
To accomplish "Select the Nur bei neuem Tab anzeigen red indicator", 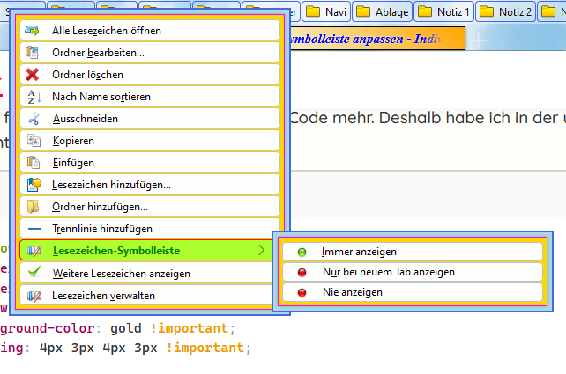I will [302, 273].
